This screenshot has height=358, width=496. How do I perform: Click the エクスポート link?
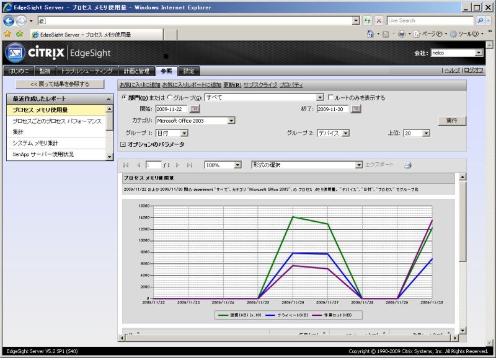point(379,165)
